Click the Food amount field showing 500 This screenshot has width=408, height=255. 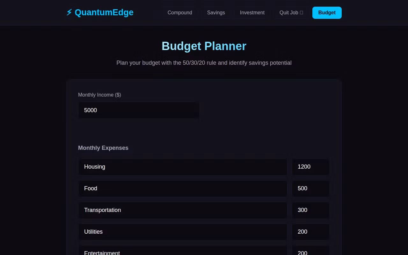[x=310, y=188]
